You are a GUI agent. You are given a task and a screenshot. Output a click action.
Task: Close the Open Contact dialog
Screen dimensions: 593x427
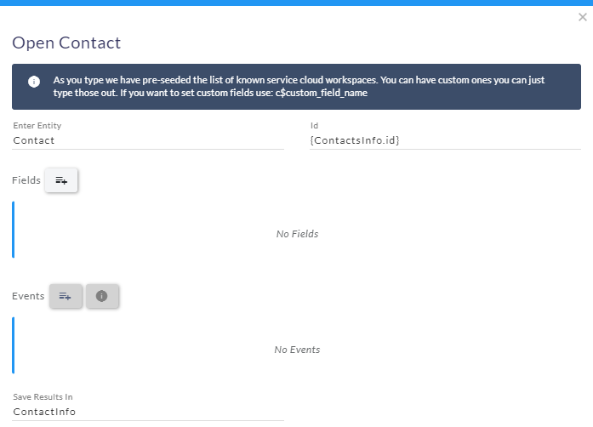[x=583, y=17]
